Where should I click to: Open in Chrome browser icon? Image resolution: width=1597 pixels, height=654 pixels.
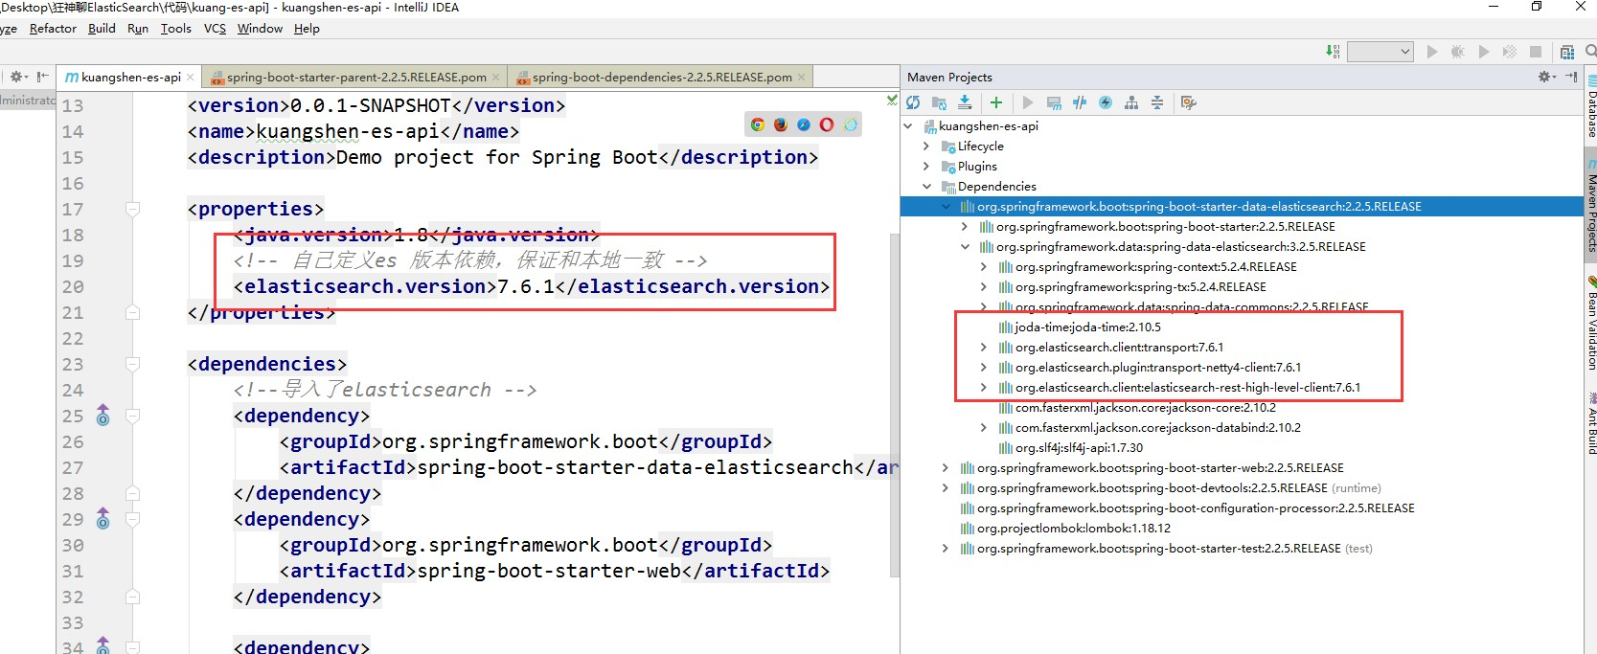click(x=758, y=124)
